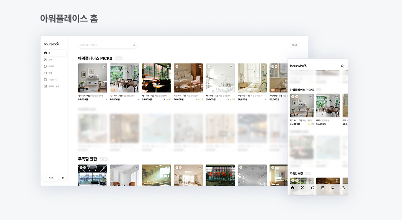The image size is (402, 220).
Task: Bookmark the bright living room card
Action: [200, 168]
